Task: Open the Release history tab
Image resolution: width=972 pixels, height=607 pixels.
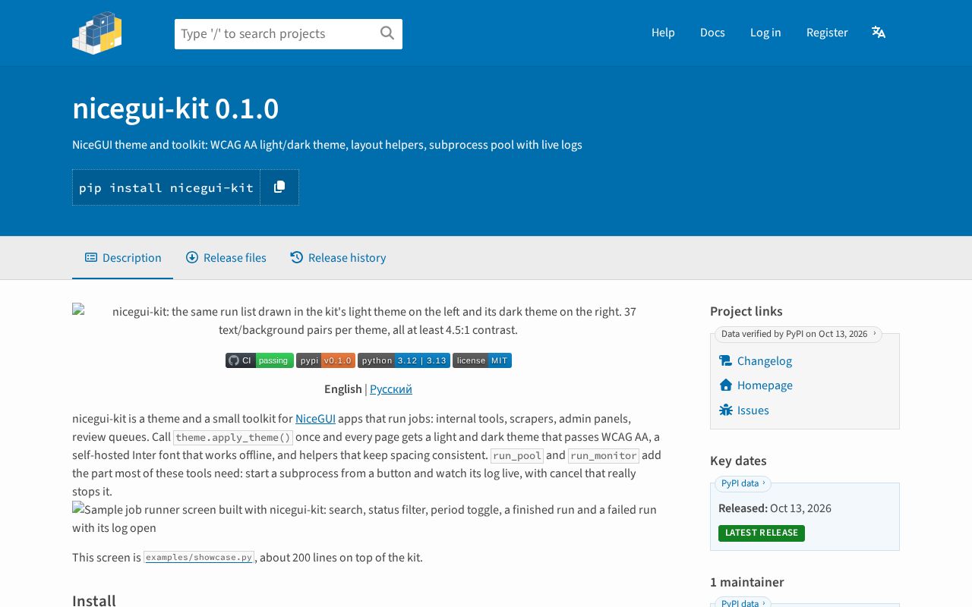Action: coord(338,258)
